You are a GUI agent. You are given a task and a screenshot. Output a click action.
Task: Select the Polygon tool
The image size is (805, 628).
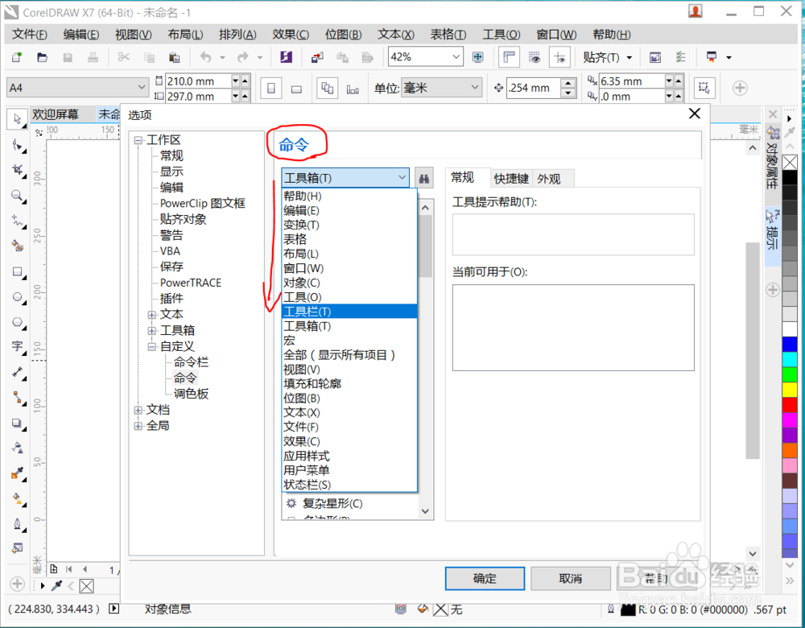coord(18,322)
